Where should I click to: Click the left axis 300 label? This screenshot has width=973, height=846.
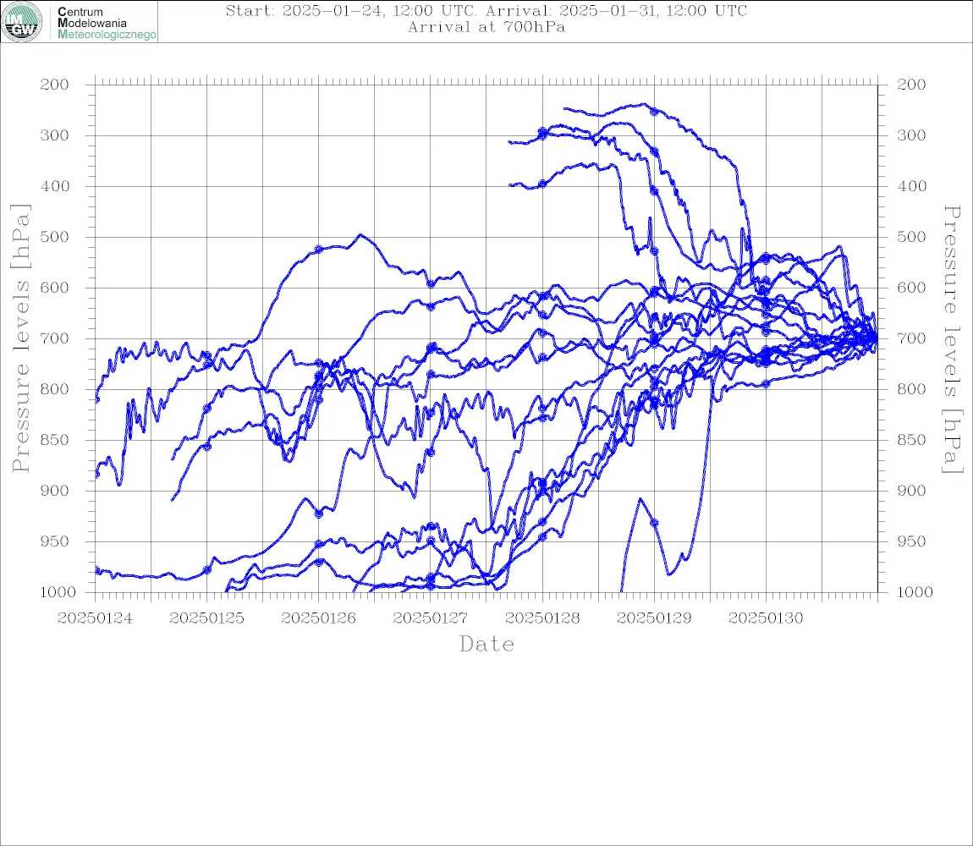pos(55,135)
